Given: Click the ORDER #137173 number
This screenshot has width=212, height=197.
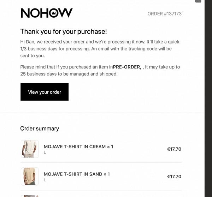Looking at the screenshot, I should point(164,14).
